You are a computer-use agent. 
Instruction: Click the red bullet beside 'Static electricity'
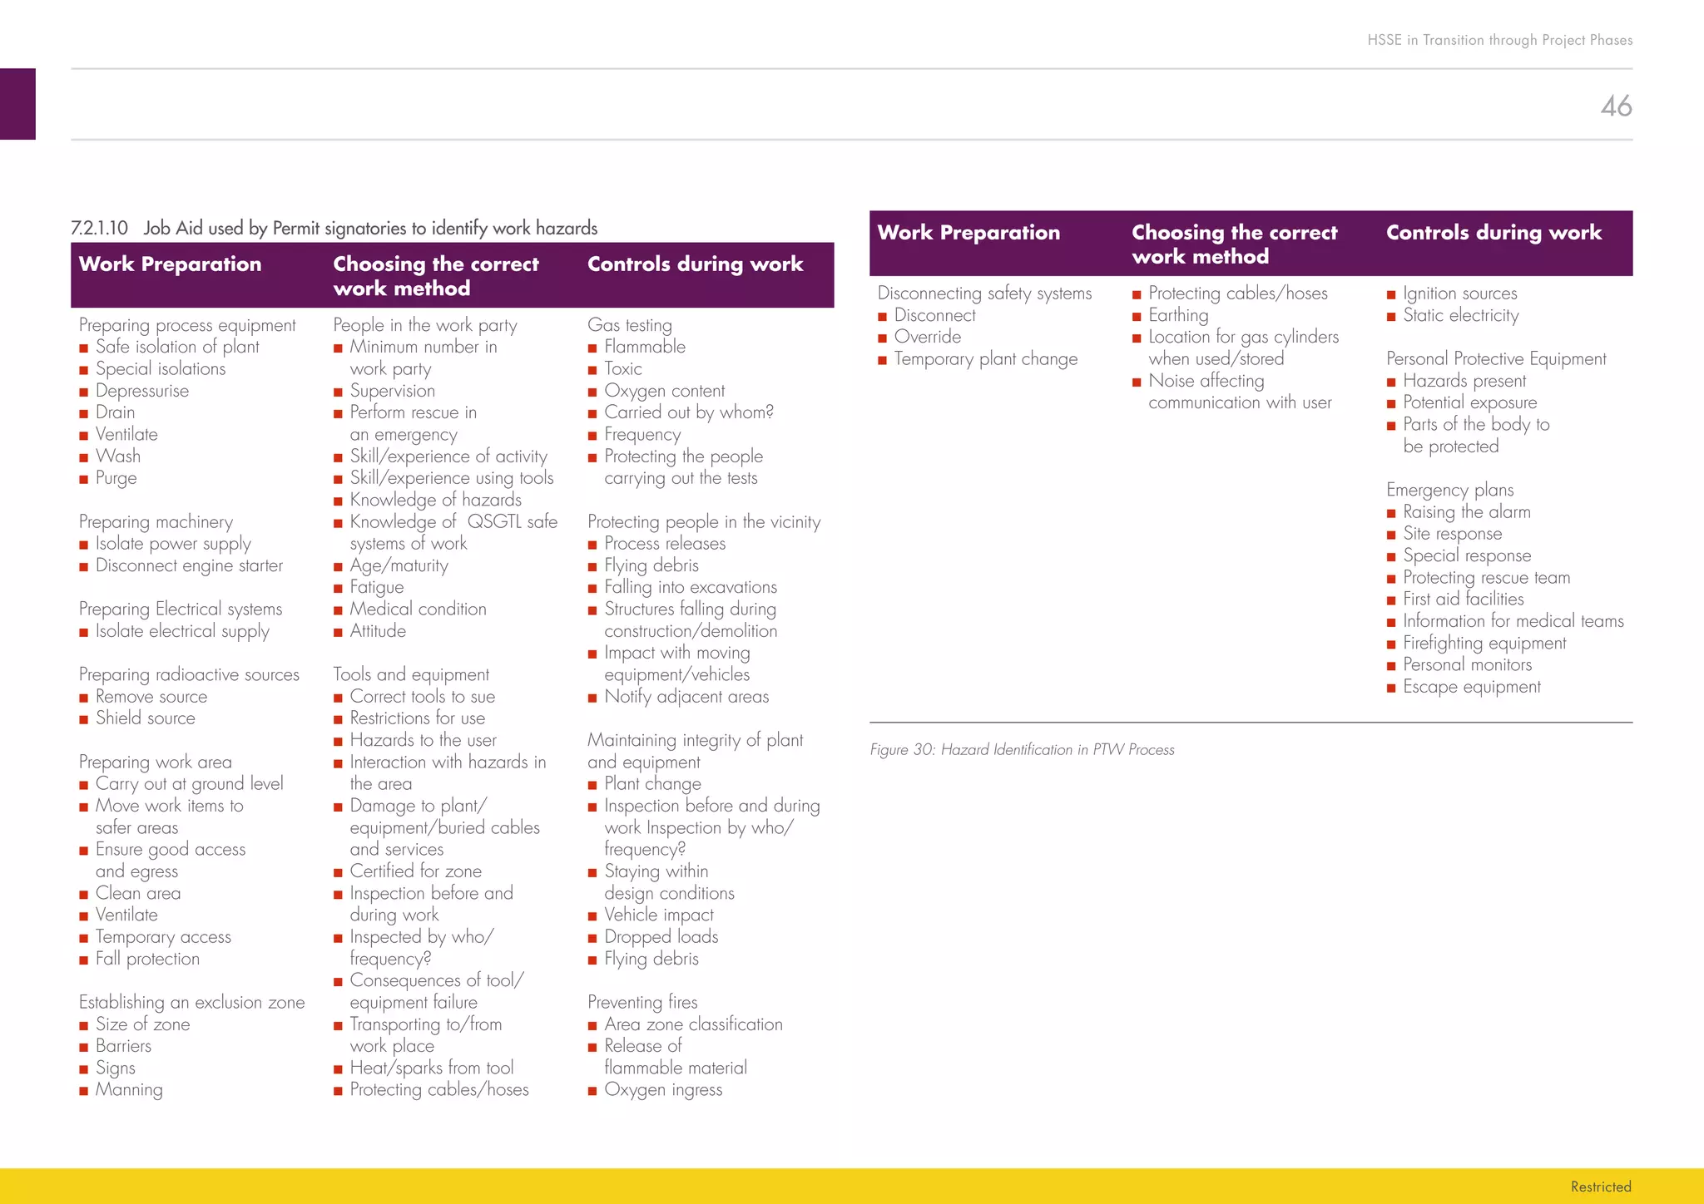pyautogui.click(x=1391, y=316)
